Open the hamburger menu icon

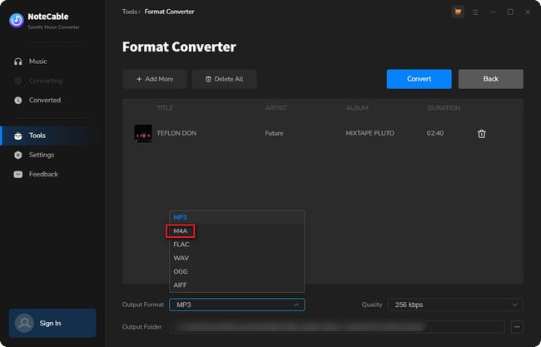[x=475, y=12]
